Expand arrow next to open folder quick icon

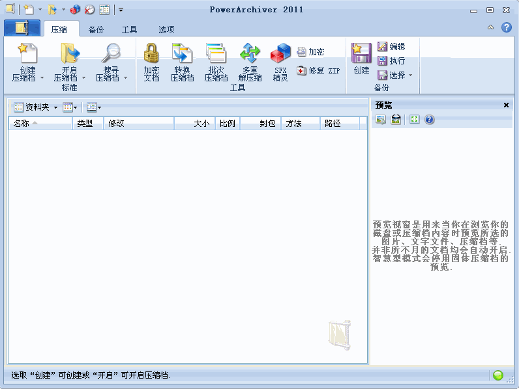63,10
